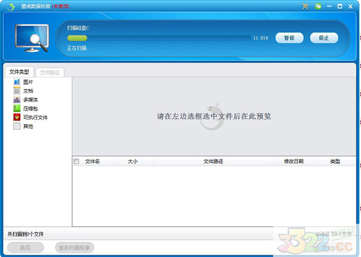361x257 pixels.
Task: Close the data recovery window
Action: (351, 6)
